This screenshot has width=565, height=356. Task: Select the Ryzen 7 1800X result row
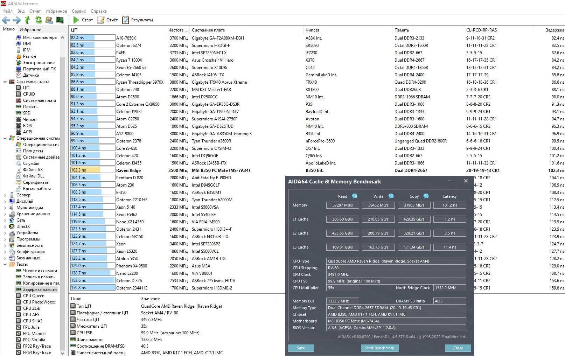[x=317, y=60]
